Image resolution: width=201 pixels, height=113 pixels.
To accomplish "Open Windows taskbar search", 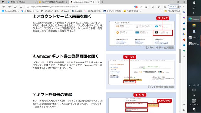I will click(x=194, y=8).
